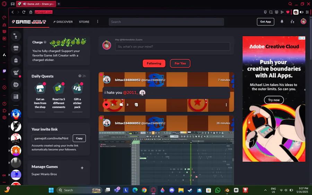Viewport: 312px width, 195px height.
Task: Copy the invite link
Action: click(x=79, y=138)
